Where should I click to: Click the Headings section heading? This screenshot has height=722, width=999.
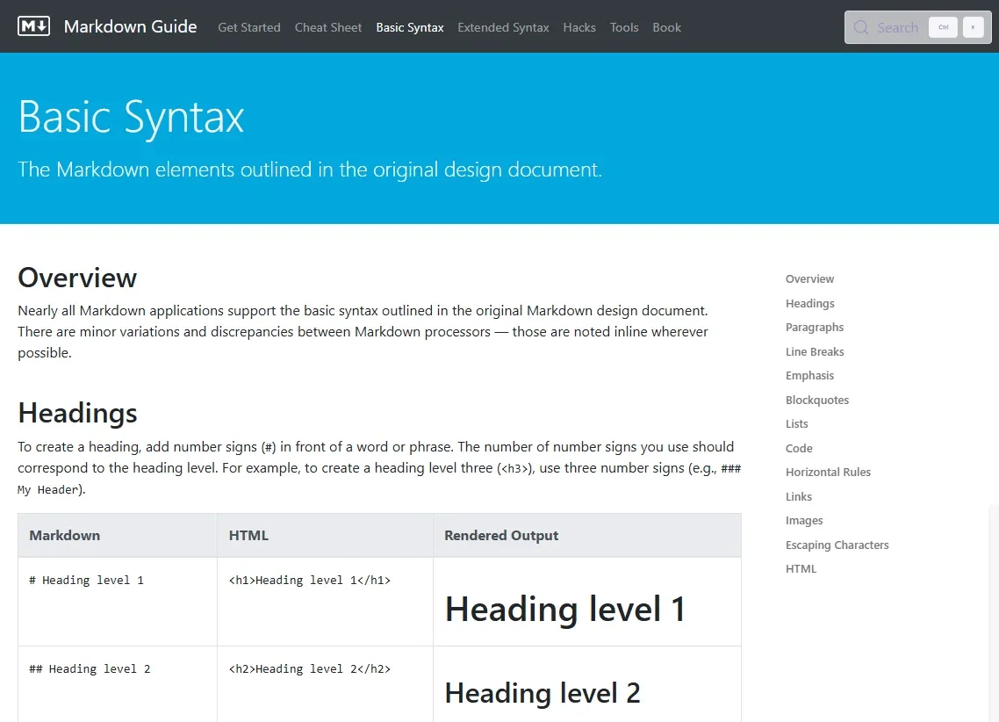[x=77, y=413]
